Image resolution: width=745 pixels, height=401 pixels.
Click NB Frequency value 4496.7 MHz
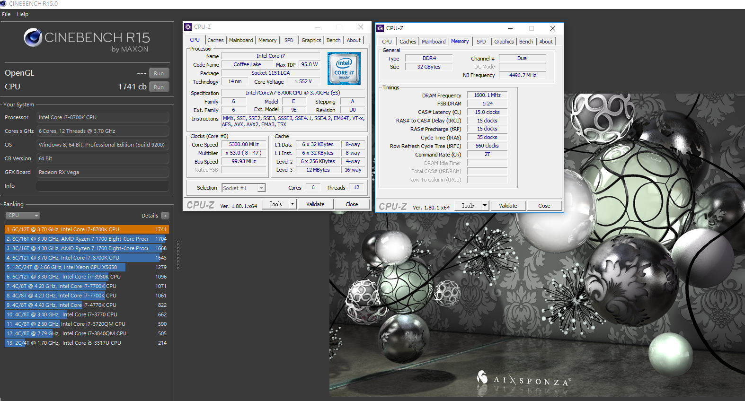point(523,76)
